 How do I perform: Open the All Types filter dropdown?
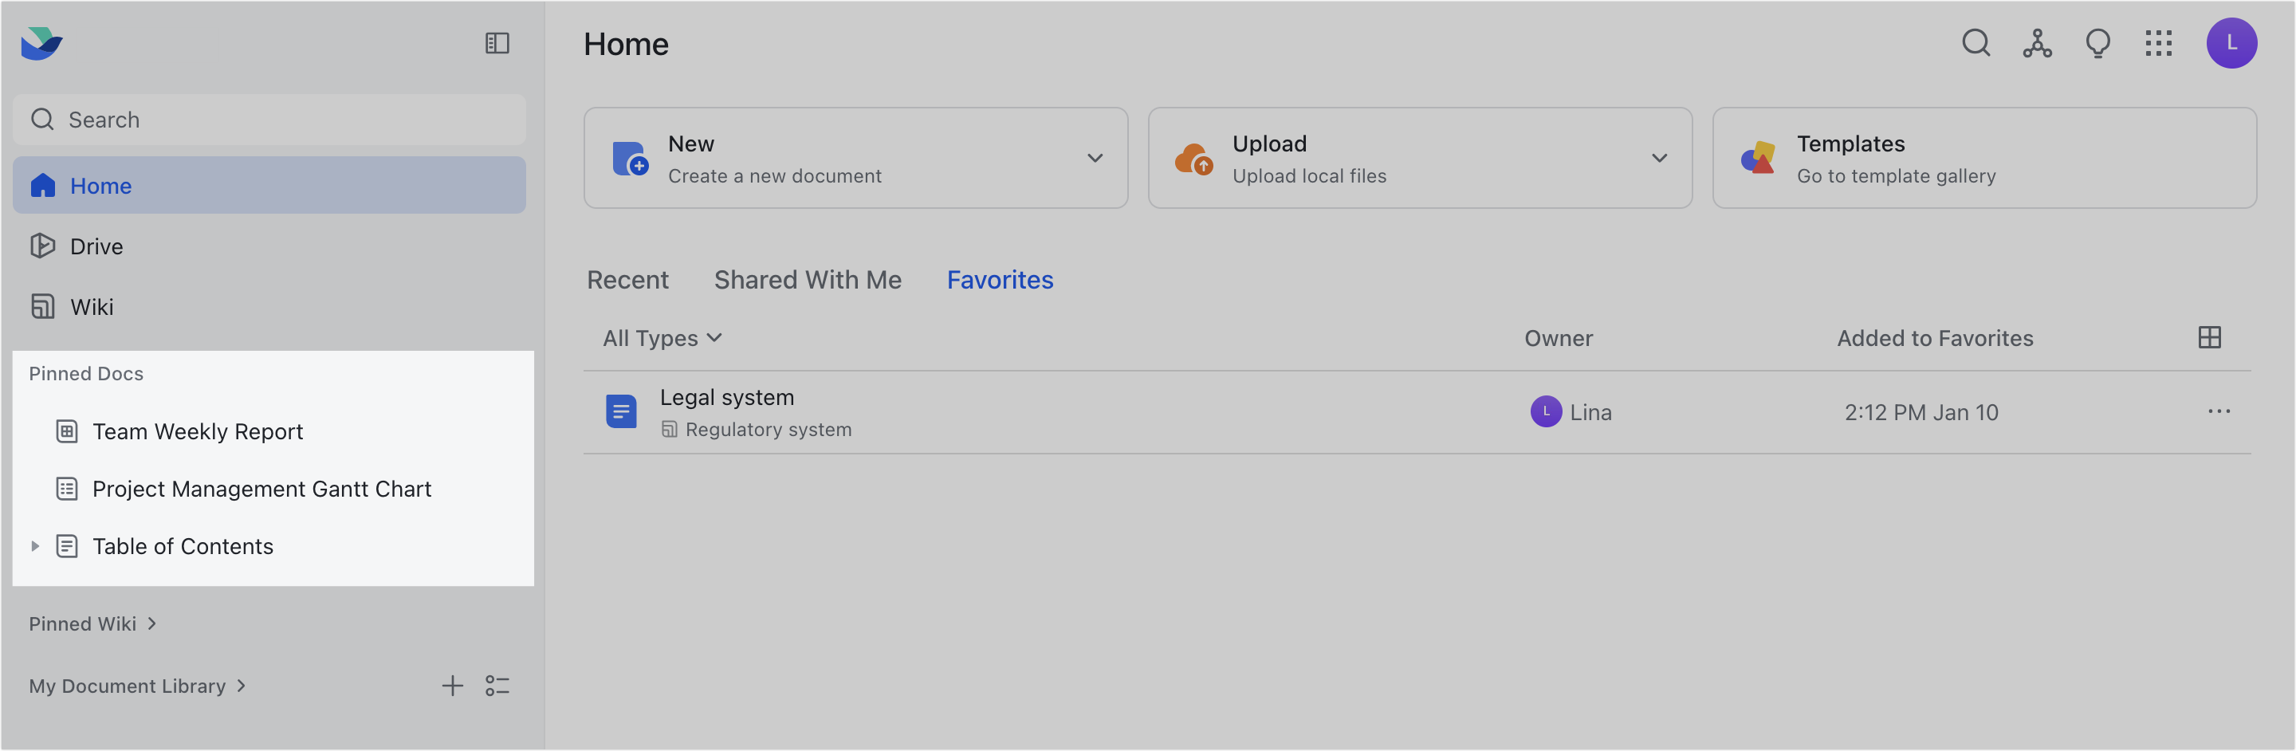(662, 339)
